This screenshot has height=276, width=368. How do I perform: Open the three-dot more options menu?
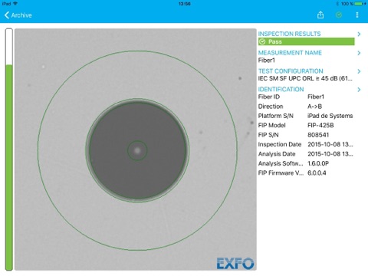tap(357, 15)
